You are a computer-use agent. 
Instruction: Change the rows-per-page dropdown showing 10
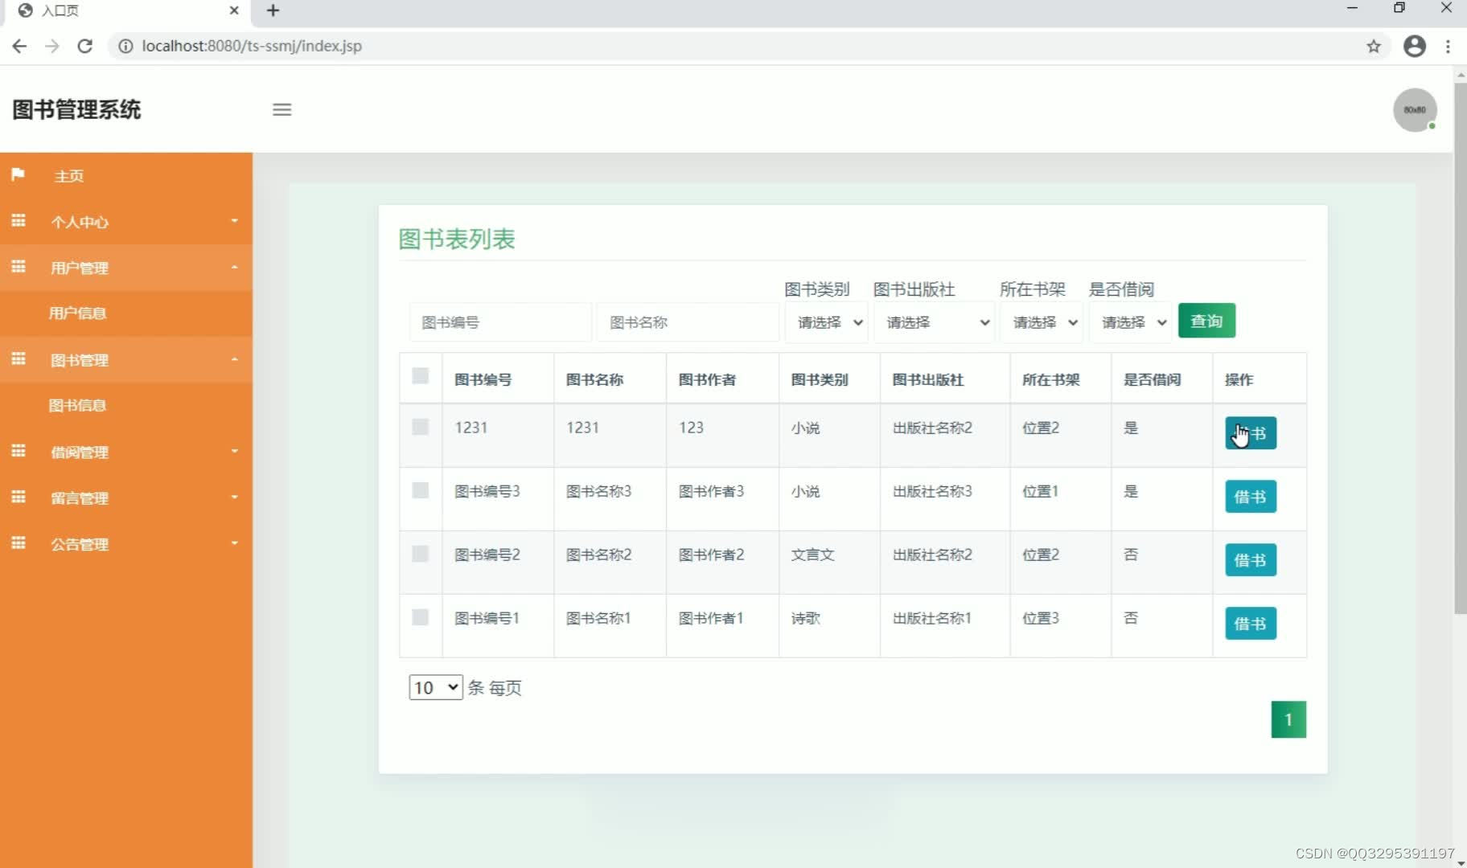[436, 687]
